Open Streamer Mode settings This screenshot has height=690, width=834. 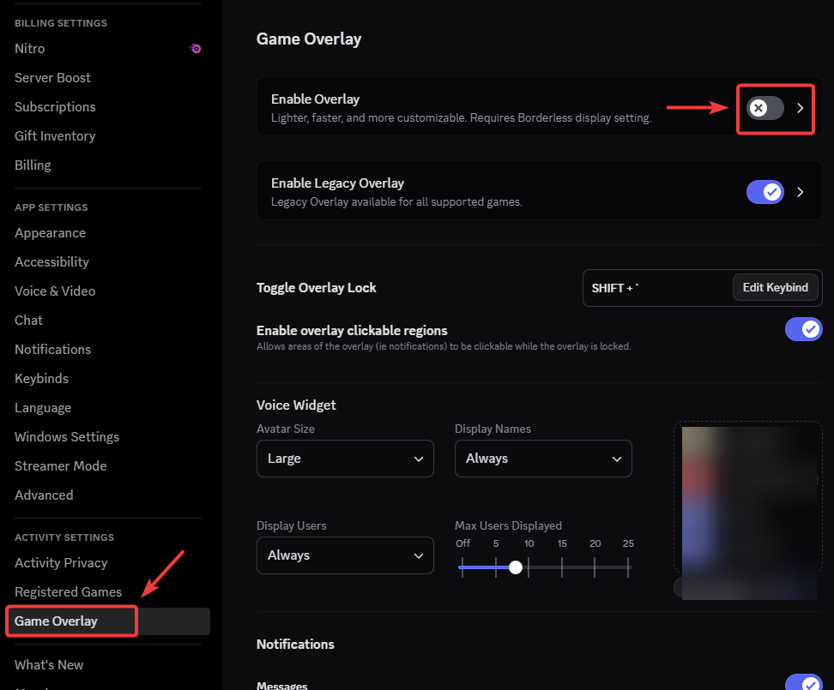click(x=61, y=466)
